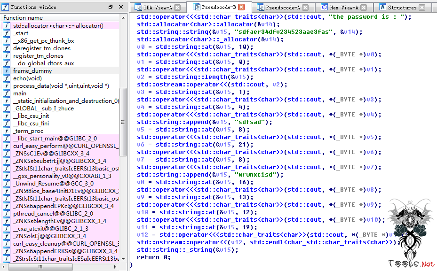The height and width of the screenshot is (271, 437).
Task: Click the Pseudocode-B tab icon
Action: click(x=197, y=7)
